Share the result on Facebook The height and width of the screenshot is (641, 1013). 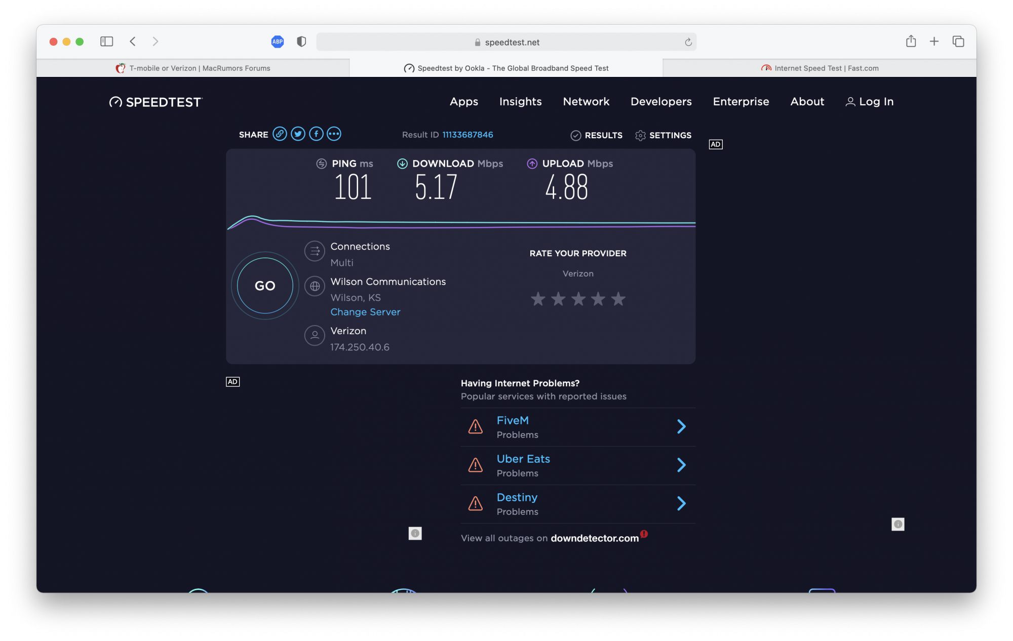tap(316, 134)
